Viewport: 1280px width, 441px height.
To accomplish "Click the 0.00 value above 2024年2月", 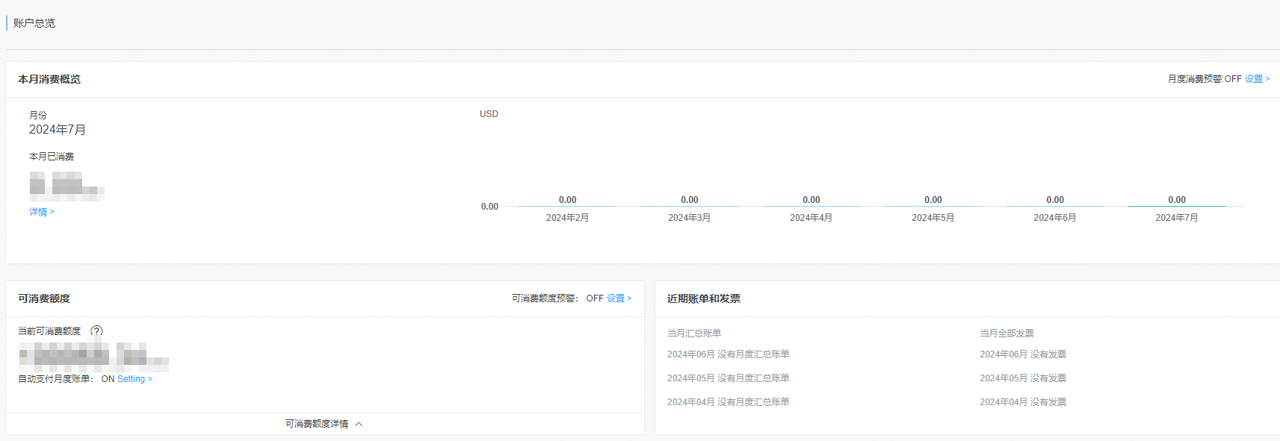I will pos(567,200).
